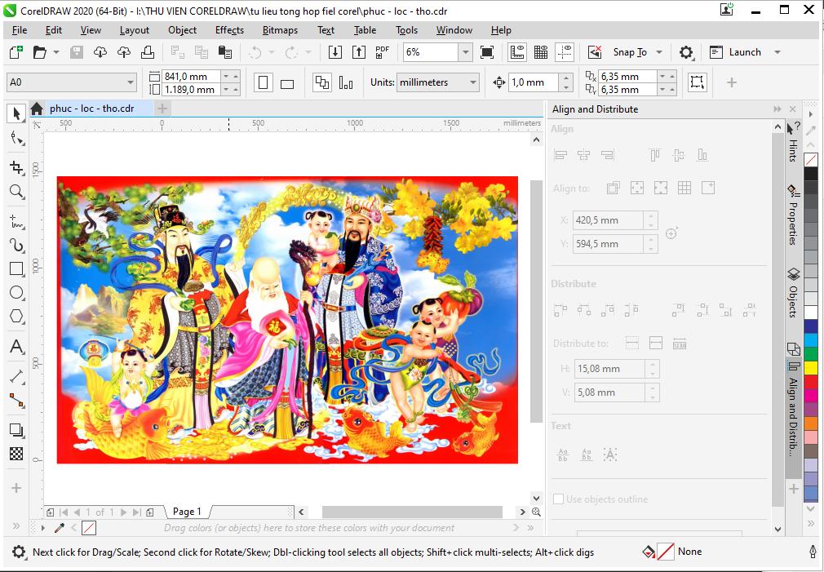Image resolution: width=824 pixels, height=572 pixels.
Task: Open the zoom level dropdown
Action: (466, 51)
